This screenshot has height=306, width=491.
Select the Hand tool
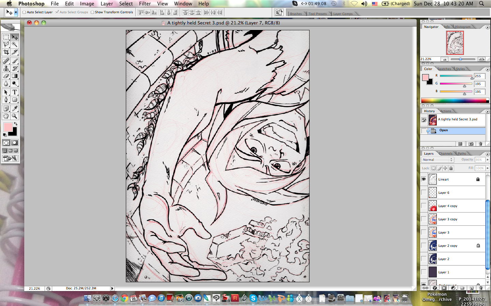(6, 116)
